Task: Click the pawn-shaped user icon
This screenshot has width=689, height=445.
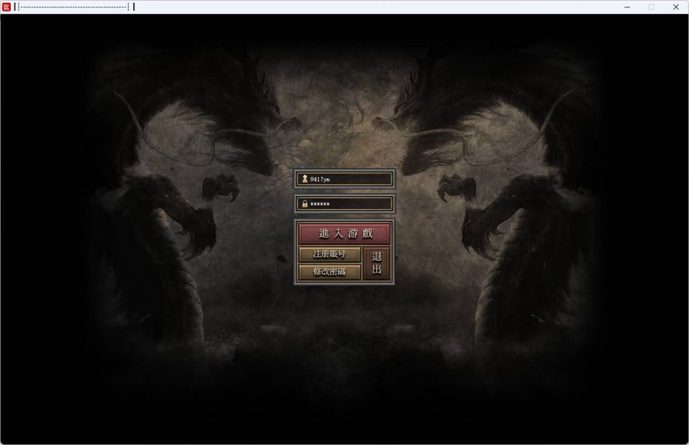Action: [x=304, y=179]
